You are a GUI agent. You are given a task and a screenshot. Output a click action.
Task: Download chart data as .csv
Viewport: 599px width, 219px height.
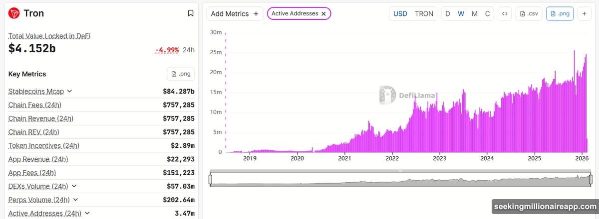(529, 14)
